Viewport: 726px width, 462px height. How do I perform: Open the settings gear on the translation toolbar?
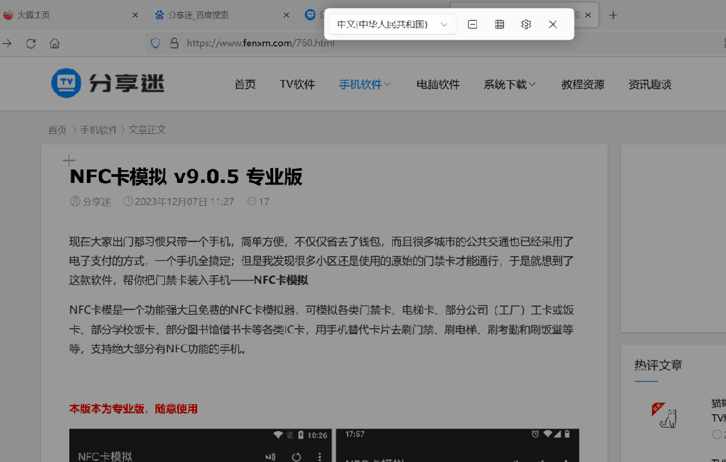pos(525,24)
